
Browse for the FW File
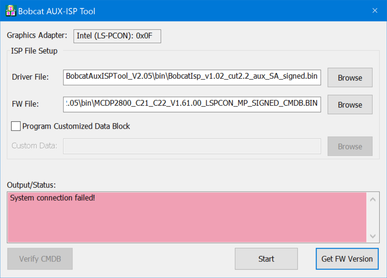(x=350, y=105)
